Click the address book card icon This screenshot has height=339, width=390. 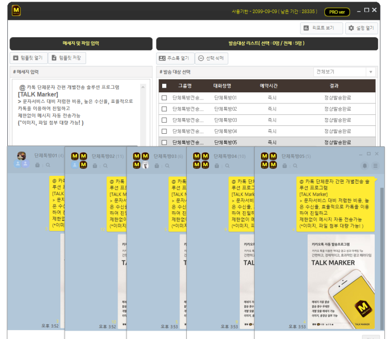(162, 58)
